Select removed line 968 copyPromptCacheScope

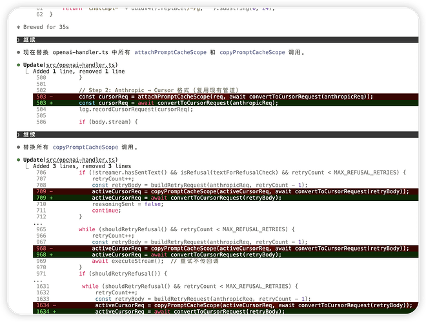click(x=225, y=249)
